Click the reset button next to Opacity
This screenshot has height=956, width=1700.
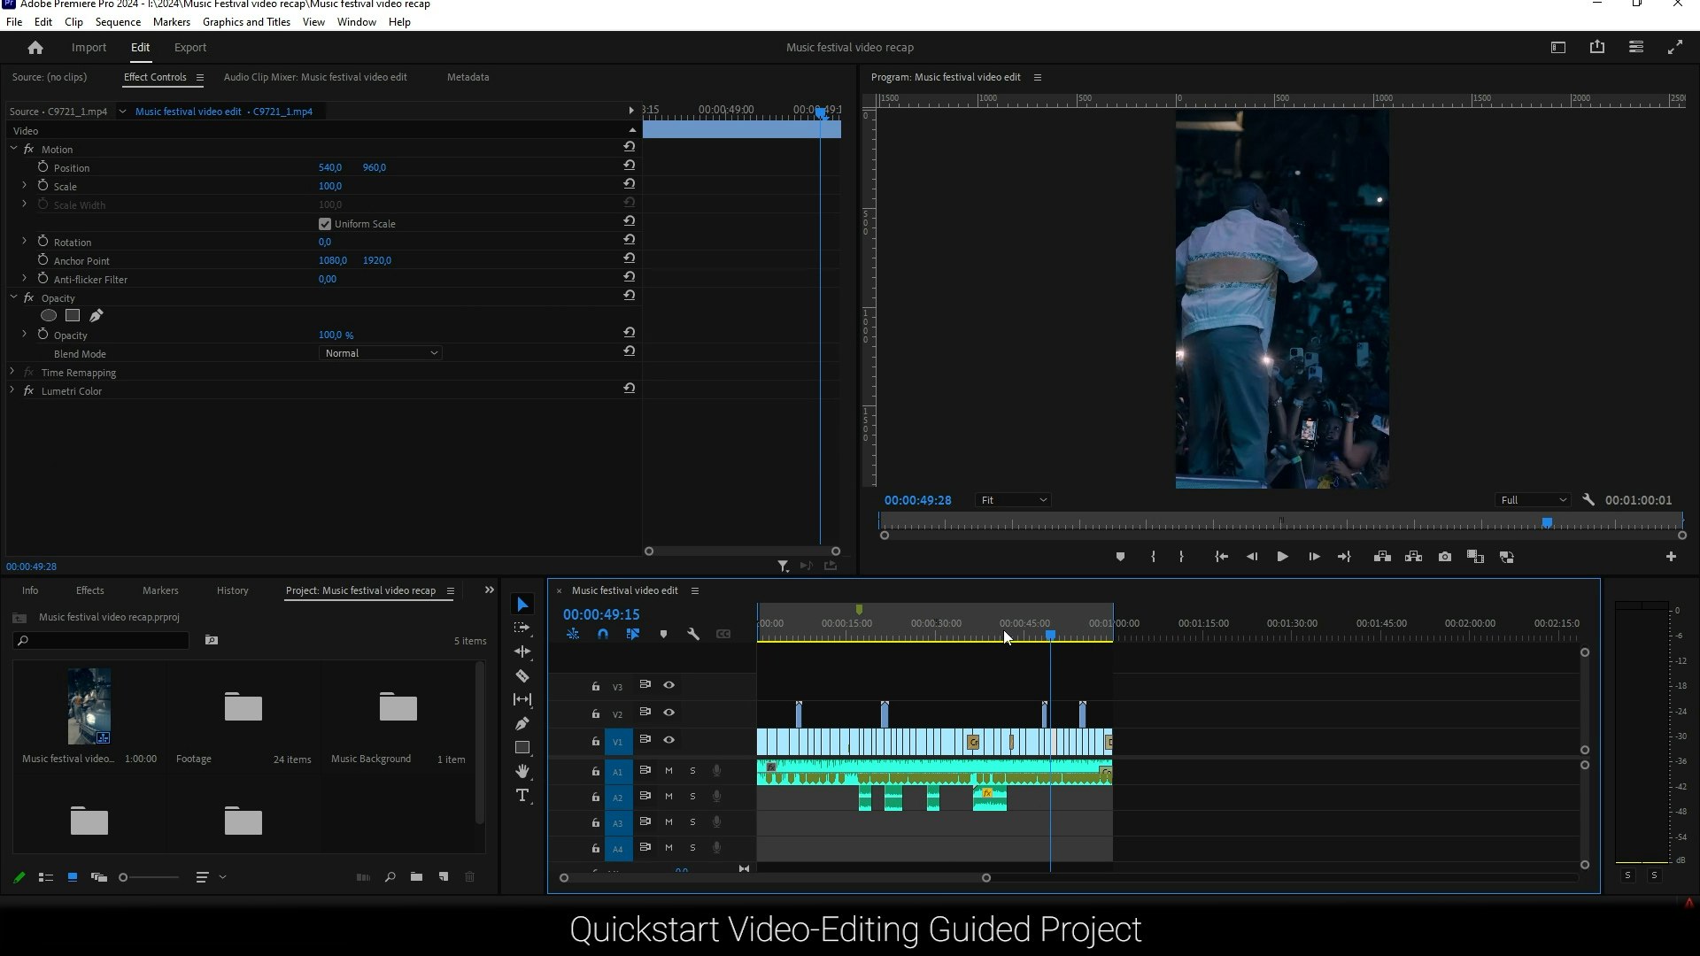pyautogui.click(x=629, y=332)
